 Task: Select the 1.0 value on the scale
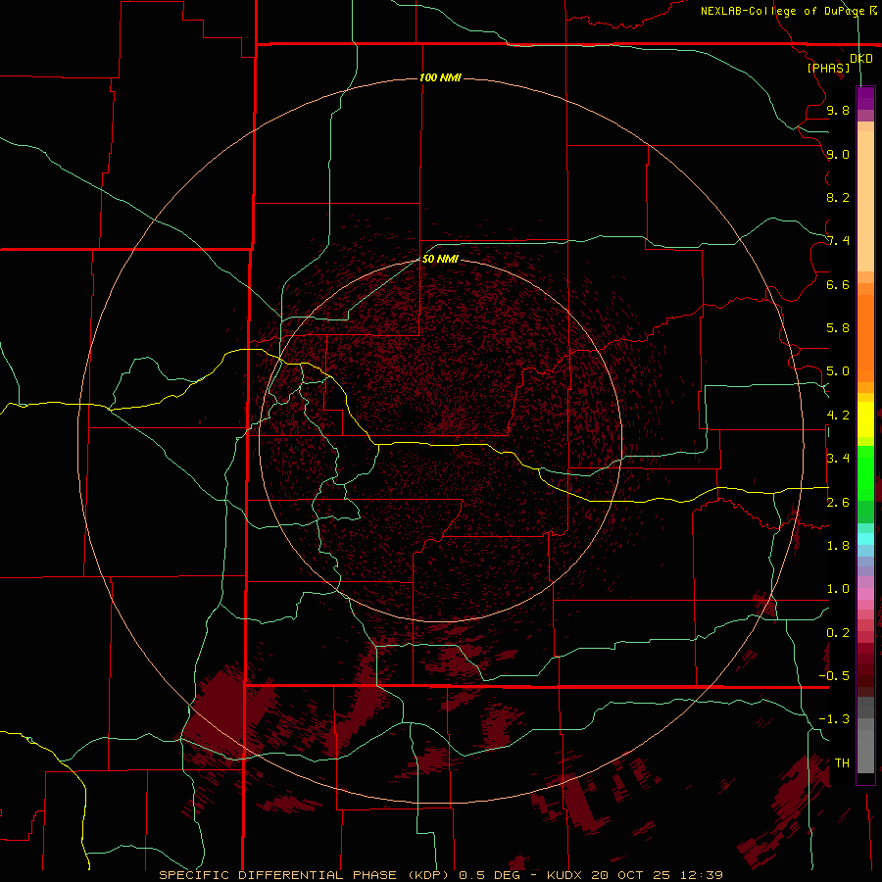pyautogui.click(x=838, y=589)
